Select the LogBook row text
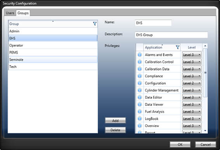This screenshot has width=220, height=150. click(x=152, y=119)
